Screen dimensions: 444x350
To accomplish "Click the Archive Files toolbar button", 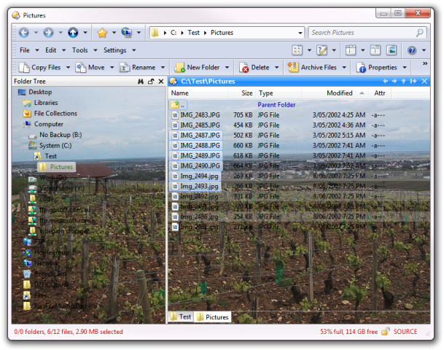I will pos(313,68).
